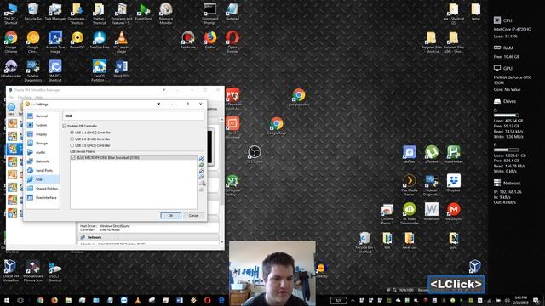This screenshot has width=545, height=306.
Task: Open System settings category
Action: pos(43,125)
